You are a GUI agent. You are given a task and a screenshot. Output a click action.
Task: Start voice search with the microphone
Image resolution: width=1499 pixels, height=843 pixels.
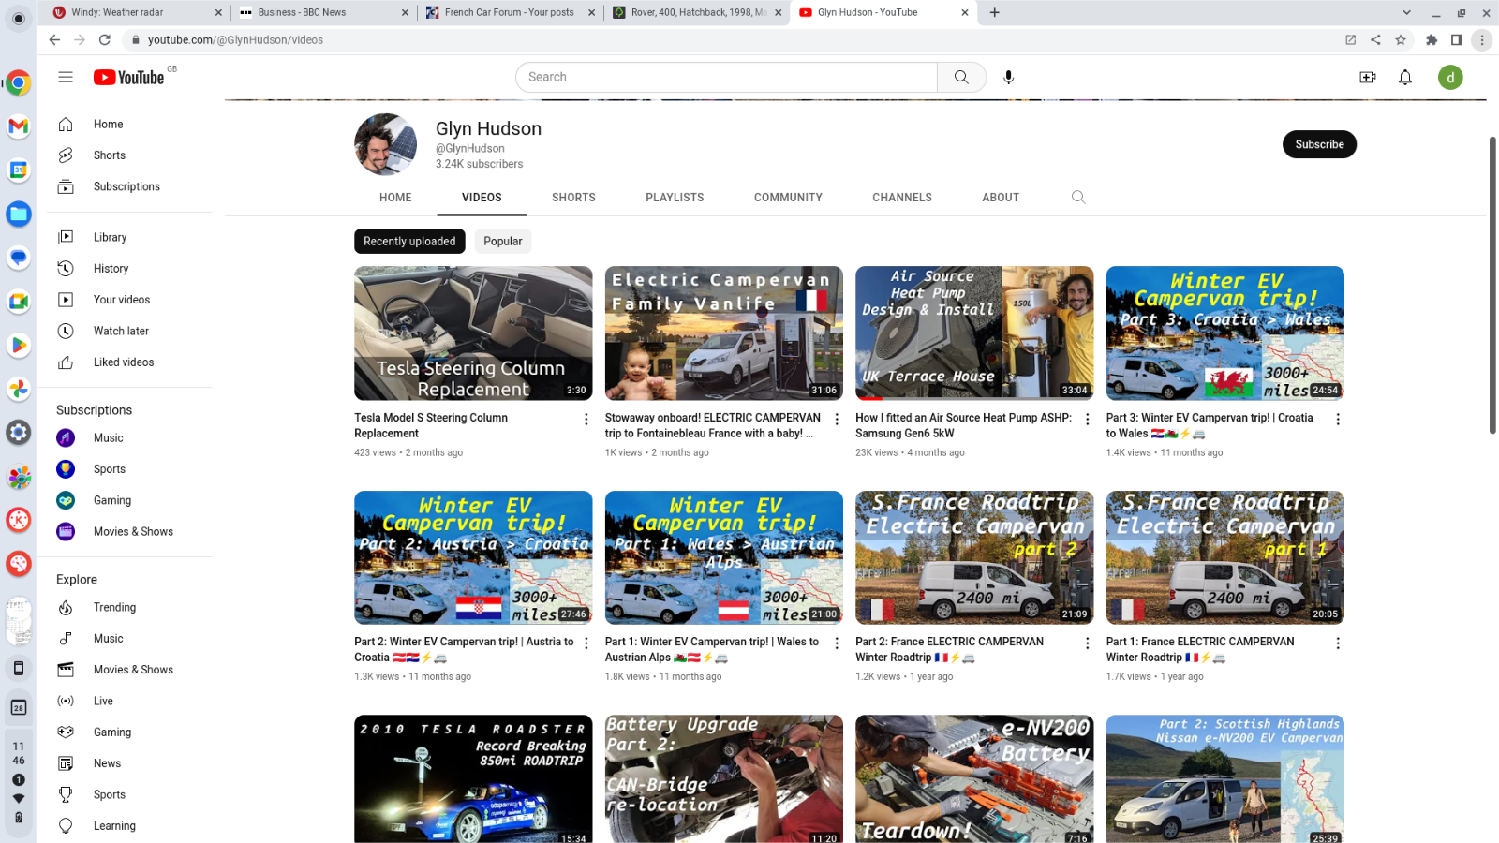pyautogui.click(x=1008, y=77)
